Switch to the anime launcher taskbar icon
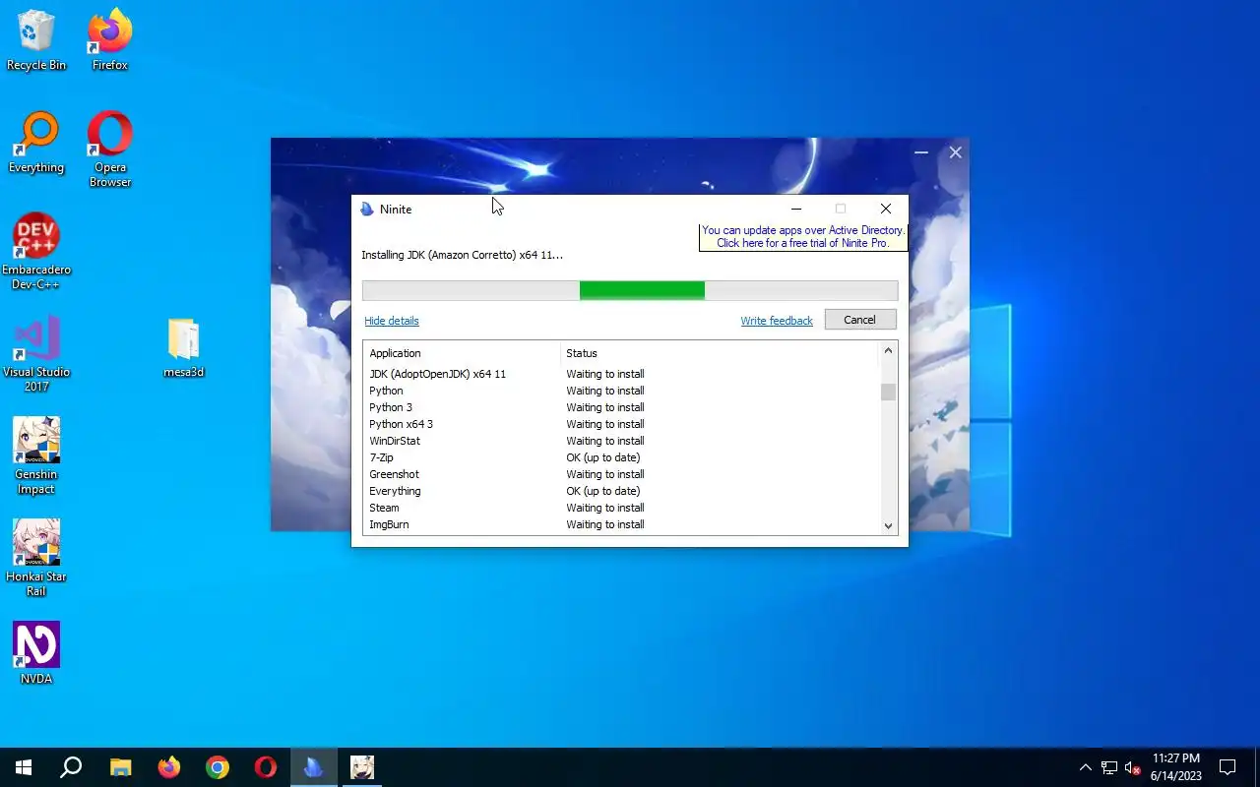The height and width of the screenshot is (787, 1260). (x=362, y=767)
